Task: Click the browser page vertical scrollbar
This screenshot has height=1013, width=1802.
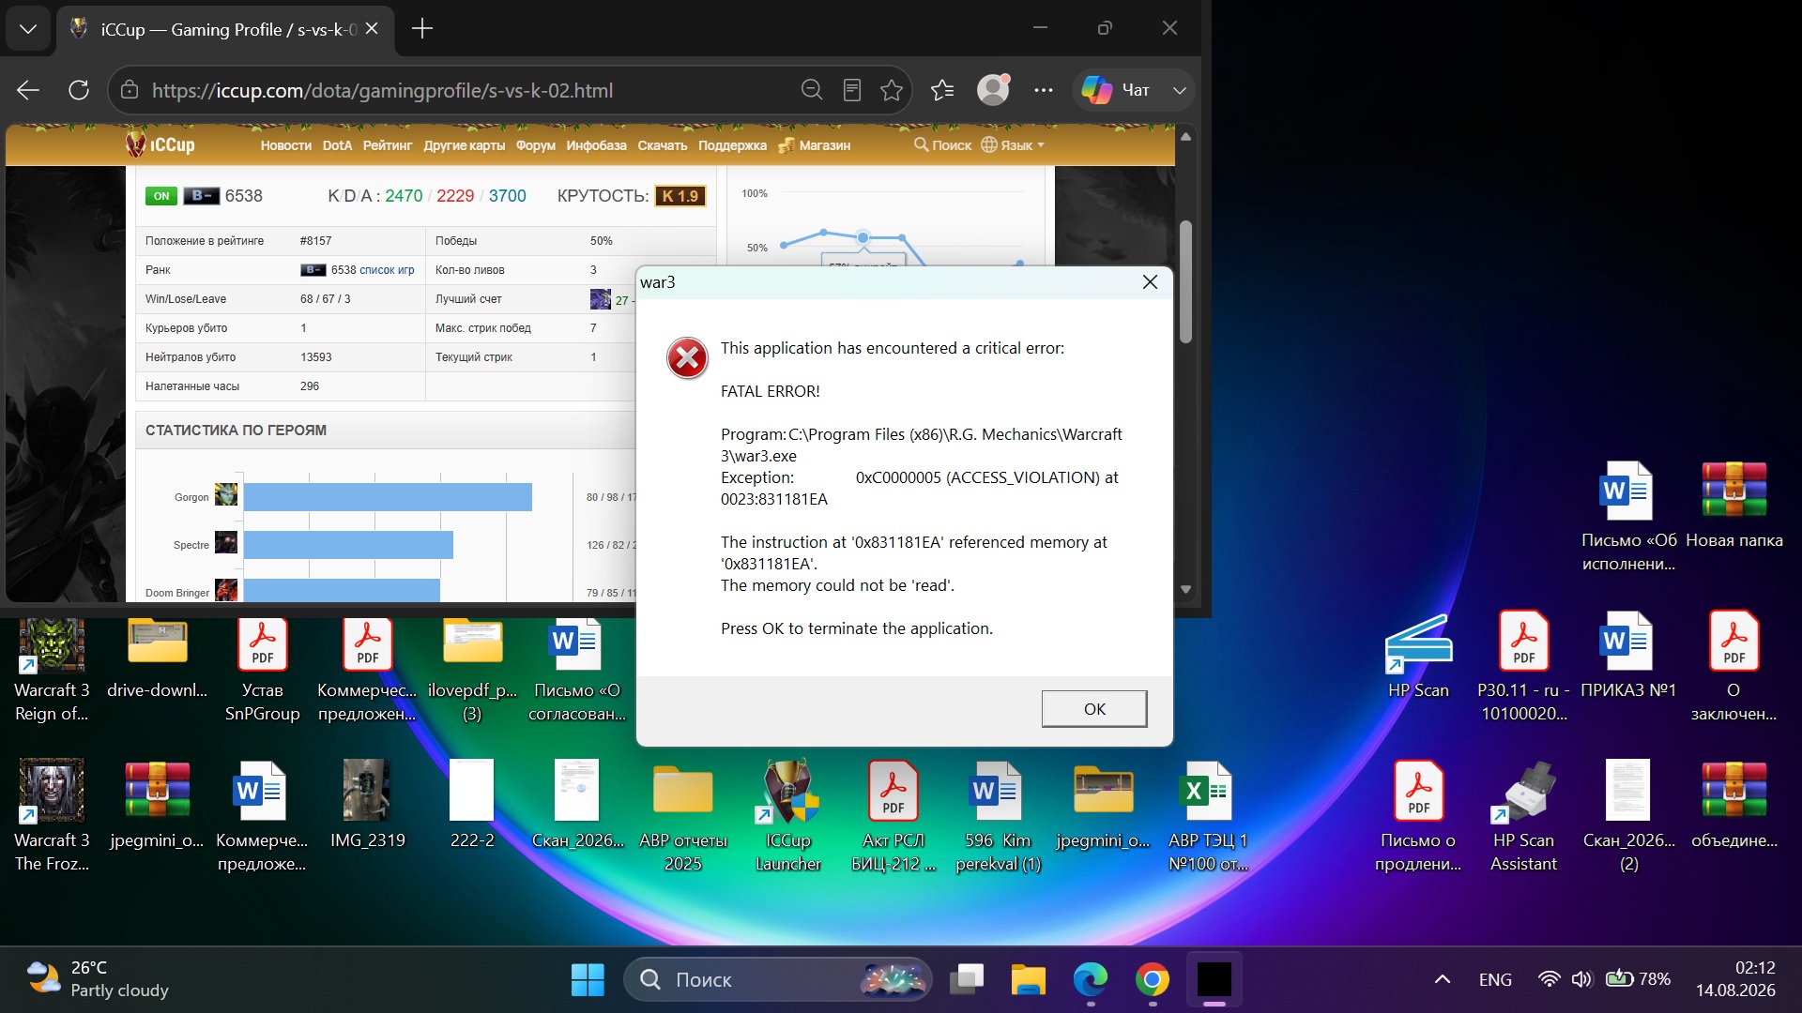Action: click(x=1185, y=281)
